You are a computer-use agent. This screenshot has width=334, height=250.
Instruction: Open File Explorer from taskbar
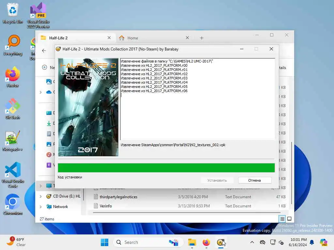point(192,242)
